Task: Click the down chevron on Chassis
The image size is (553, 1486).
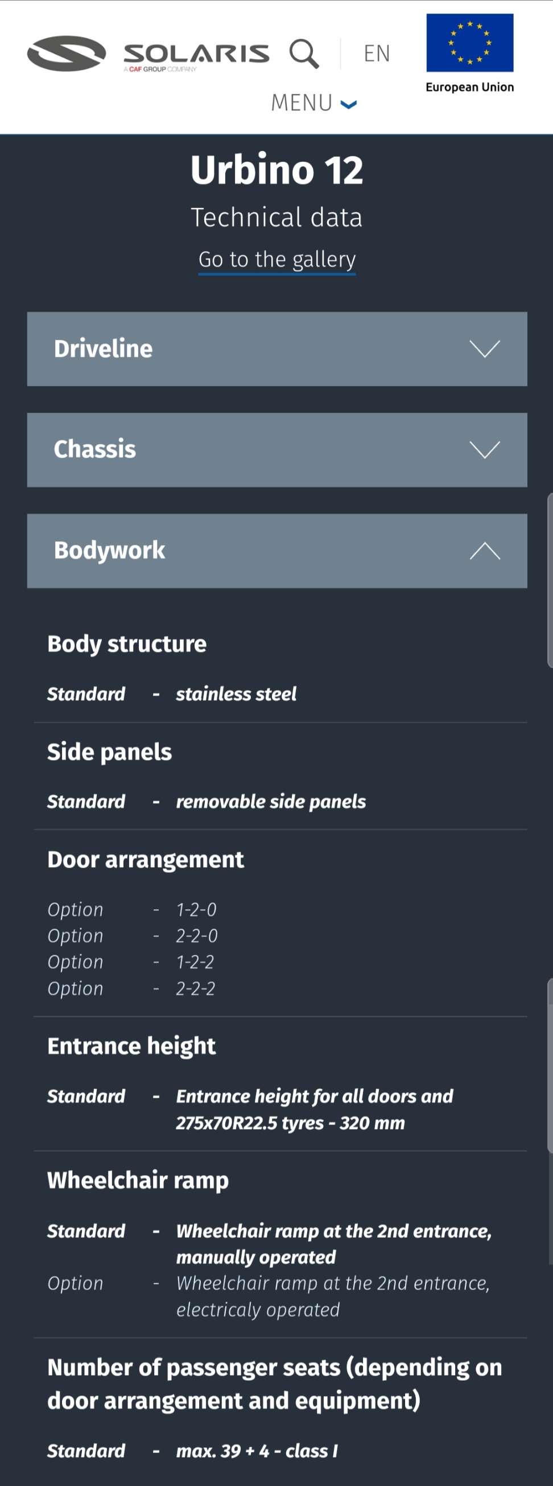Action: 484,449
